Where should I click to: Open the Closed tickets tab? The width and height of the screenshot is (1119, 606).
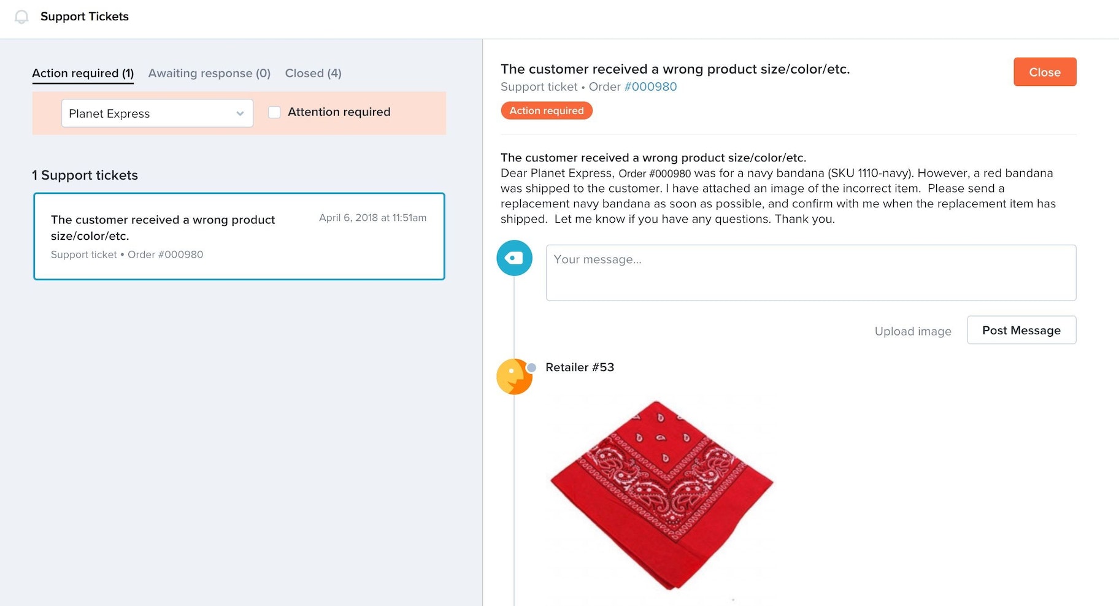(x=313, y=74)
